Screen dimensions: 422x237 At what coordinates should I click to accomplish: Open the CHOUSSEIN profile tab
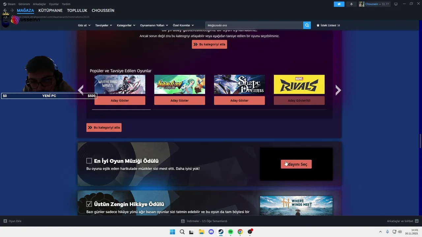coord(103,11)
